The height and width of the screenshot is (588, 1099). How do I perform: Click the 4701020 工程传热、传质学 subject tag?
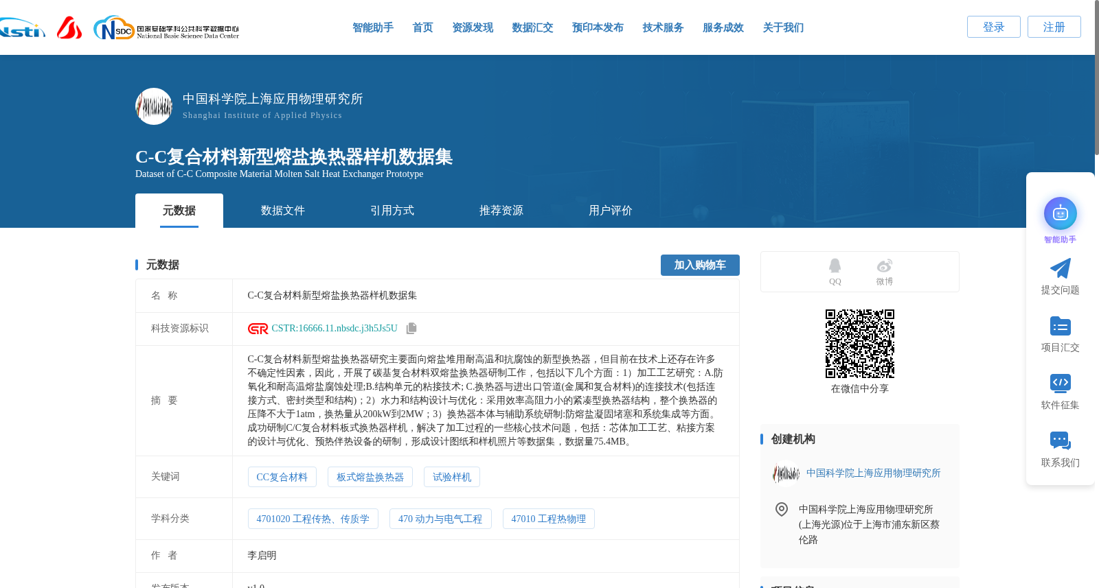point(313,519)
